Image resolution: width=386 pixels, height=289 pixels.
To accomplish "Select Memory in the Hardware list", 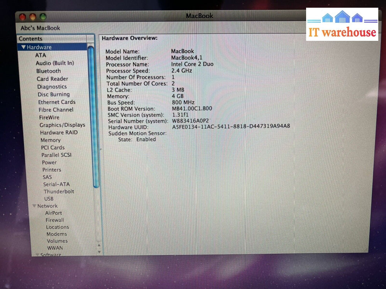I will 51,140.
